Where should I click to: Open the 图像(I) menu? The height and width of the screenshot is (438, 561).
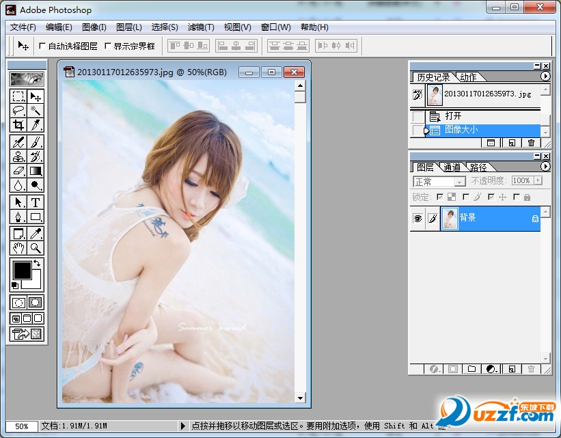coord(94,27)
